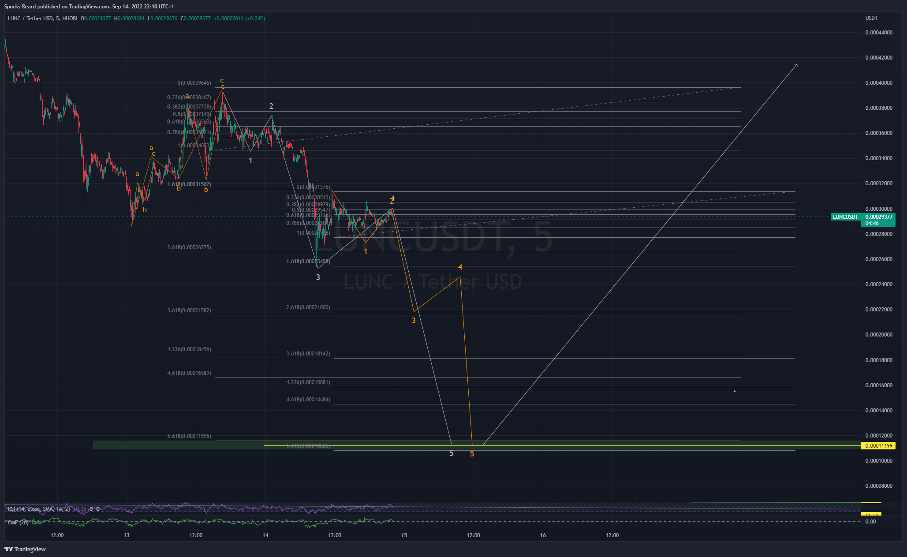The width and height of the screenshot is (907, 557).
Task: Click price axis label 0.00036000
Action: 879,133
